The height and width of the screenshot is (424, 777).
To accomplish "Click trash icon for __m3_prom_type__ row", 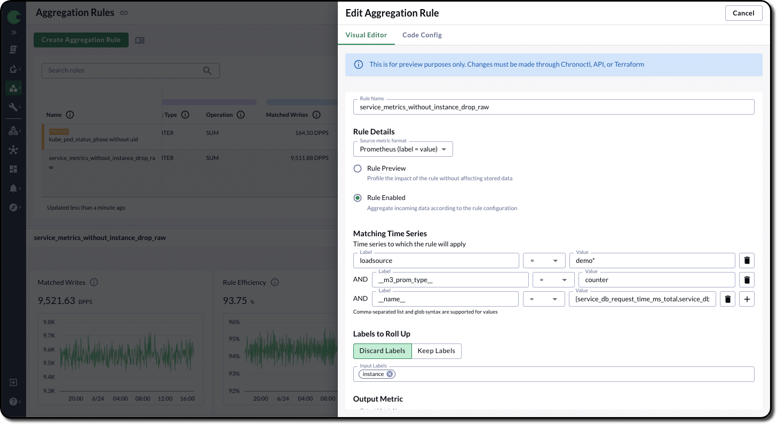I will coord(747,280).
